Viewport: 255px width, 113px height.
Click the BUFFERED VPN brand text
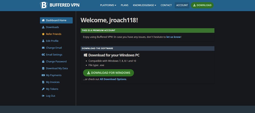click(x=65, y=5)
